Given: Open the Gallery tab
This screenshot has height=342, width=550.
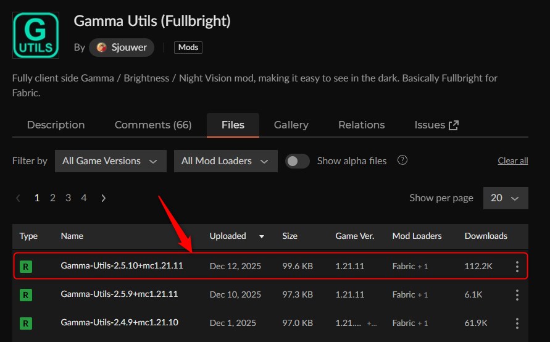Looking at the screenshot, I should pos(291,125).
